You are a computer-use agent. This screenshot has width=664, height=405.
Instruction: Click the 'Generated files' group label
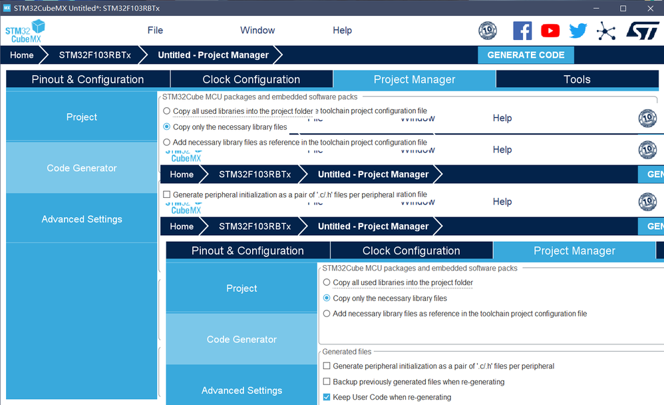tap(347, 352)
